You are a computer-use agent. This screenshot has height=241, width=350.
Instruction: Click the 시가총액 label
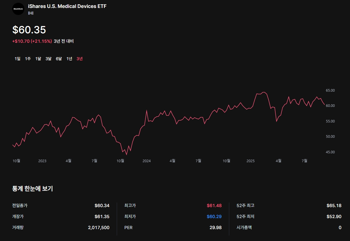(x=244, y=227)
